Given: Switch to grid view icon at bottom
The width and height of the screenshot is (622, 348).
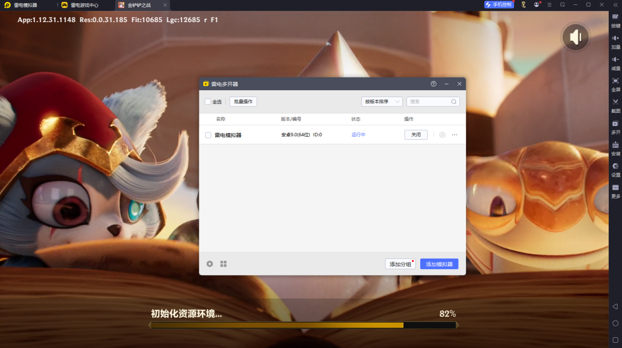Looking at the screenshot, I should coord(223,264).
